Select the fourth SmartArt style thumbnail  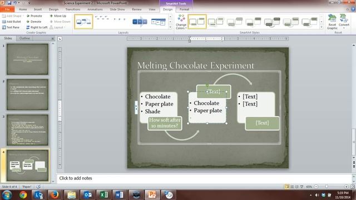click(254, 22)
